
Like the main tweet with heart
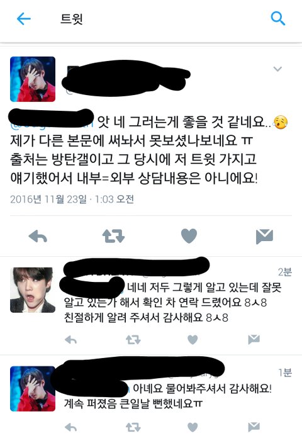pyautogui.click(x=189, y=236)
